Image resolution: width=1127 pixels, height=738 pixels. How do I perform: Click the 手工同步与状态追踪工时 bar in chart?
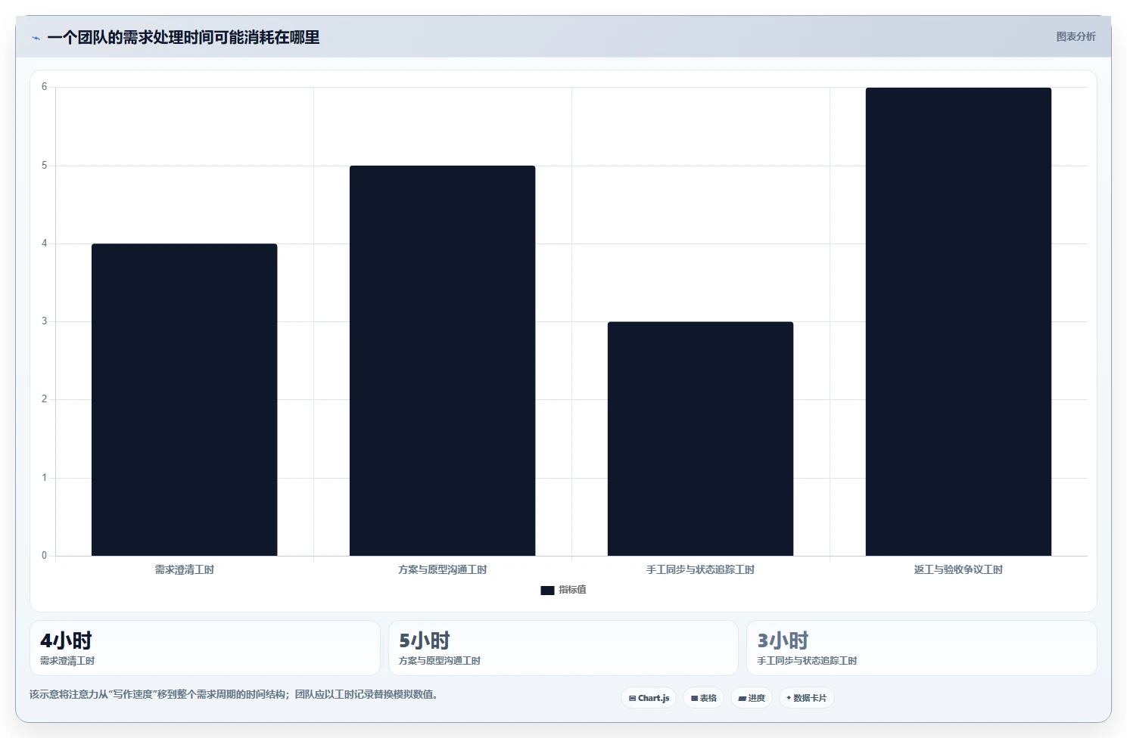point(700,439)
